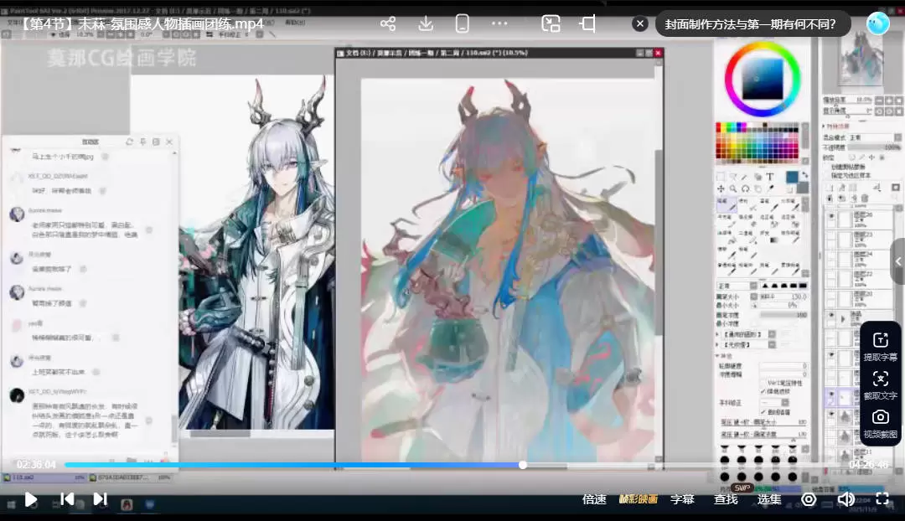Select the Rotate view tool in SAI
This screenshot has width=905, height=521.
point(745,188)
